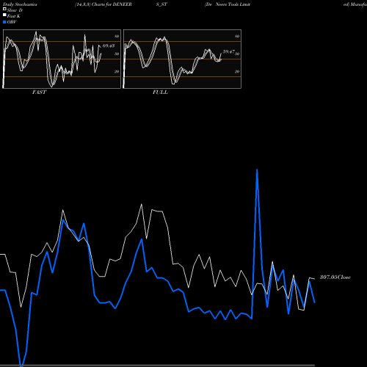Click the blue OBV legend swatch
Screen dimensions: 367x367
click(4, 22)
